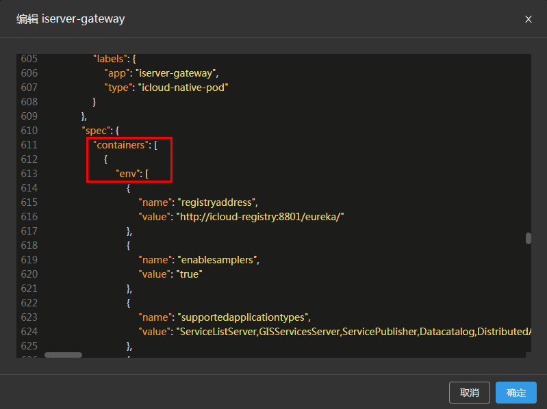The width and height of the screenshot is (547, 409).
Task: Click the "env" key on line 613
Action: click(x=128, y=174)
